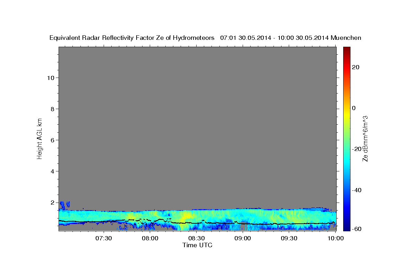The image size is (416, 277).
Task: Click the 09:00 time tick label
Action: click(243, 239)
